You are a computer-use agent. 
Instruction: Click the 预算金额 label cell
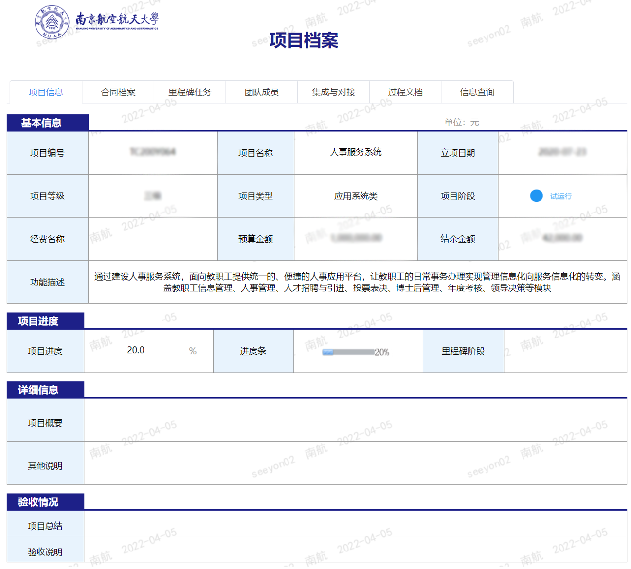(256, 239)
